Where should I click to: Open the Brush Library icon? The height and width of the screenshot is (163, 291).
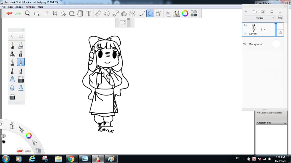[x=21, y=37]
